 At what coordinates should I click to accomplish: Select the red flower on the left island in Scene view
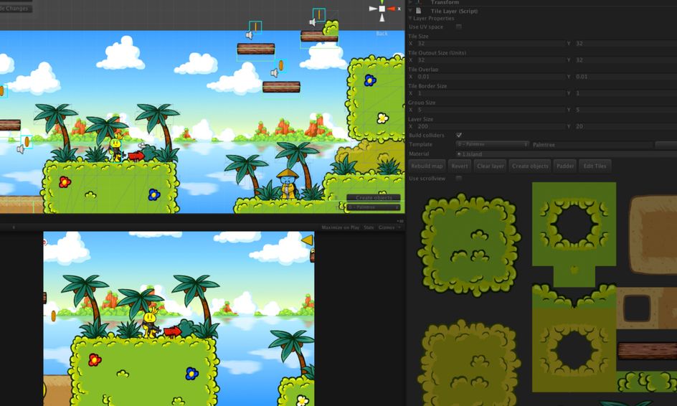pos(65,181)
